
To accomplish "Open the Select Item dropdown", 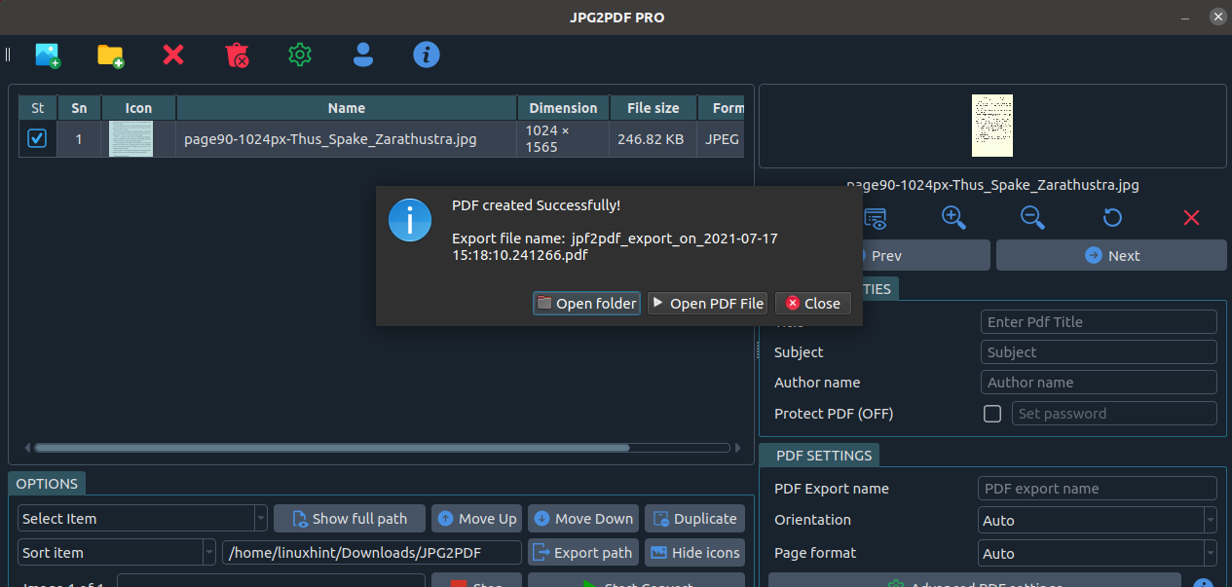I will pyautogui.click(x=142, y=518).
